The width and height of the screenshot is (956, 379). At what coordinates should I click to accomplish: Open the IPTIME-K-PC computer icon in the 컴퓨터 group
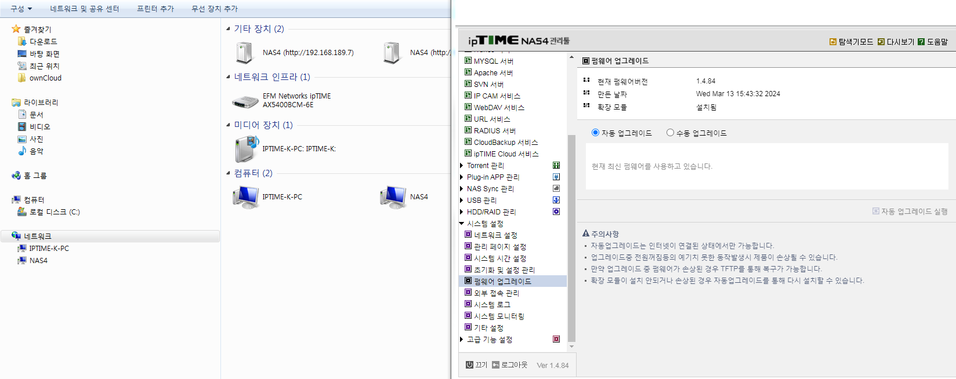[246, 197]
